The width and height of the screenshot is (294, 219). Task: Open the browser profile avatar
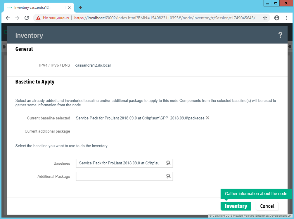[276, 18]
